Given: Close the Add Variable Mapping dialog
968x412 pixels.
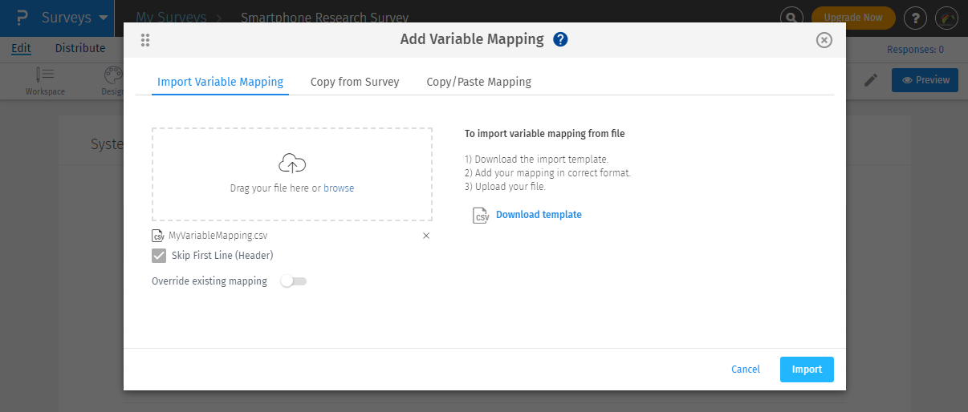Looking at the screenshot, I should (x=824, y=40).
